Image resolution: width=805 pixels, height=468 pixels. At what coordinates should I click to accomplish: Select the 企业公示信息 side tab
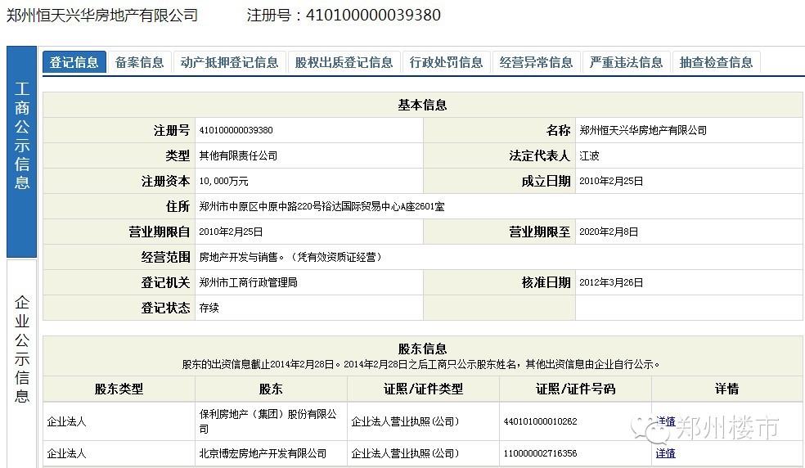point(21,364)
